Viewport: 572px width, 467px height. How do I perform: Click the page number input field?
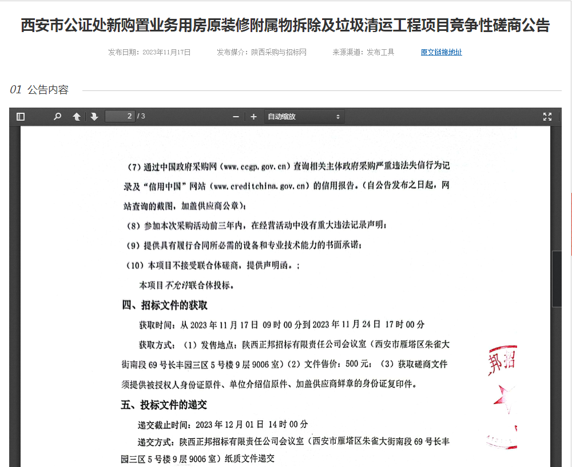click(120, 116)
